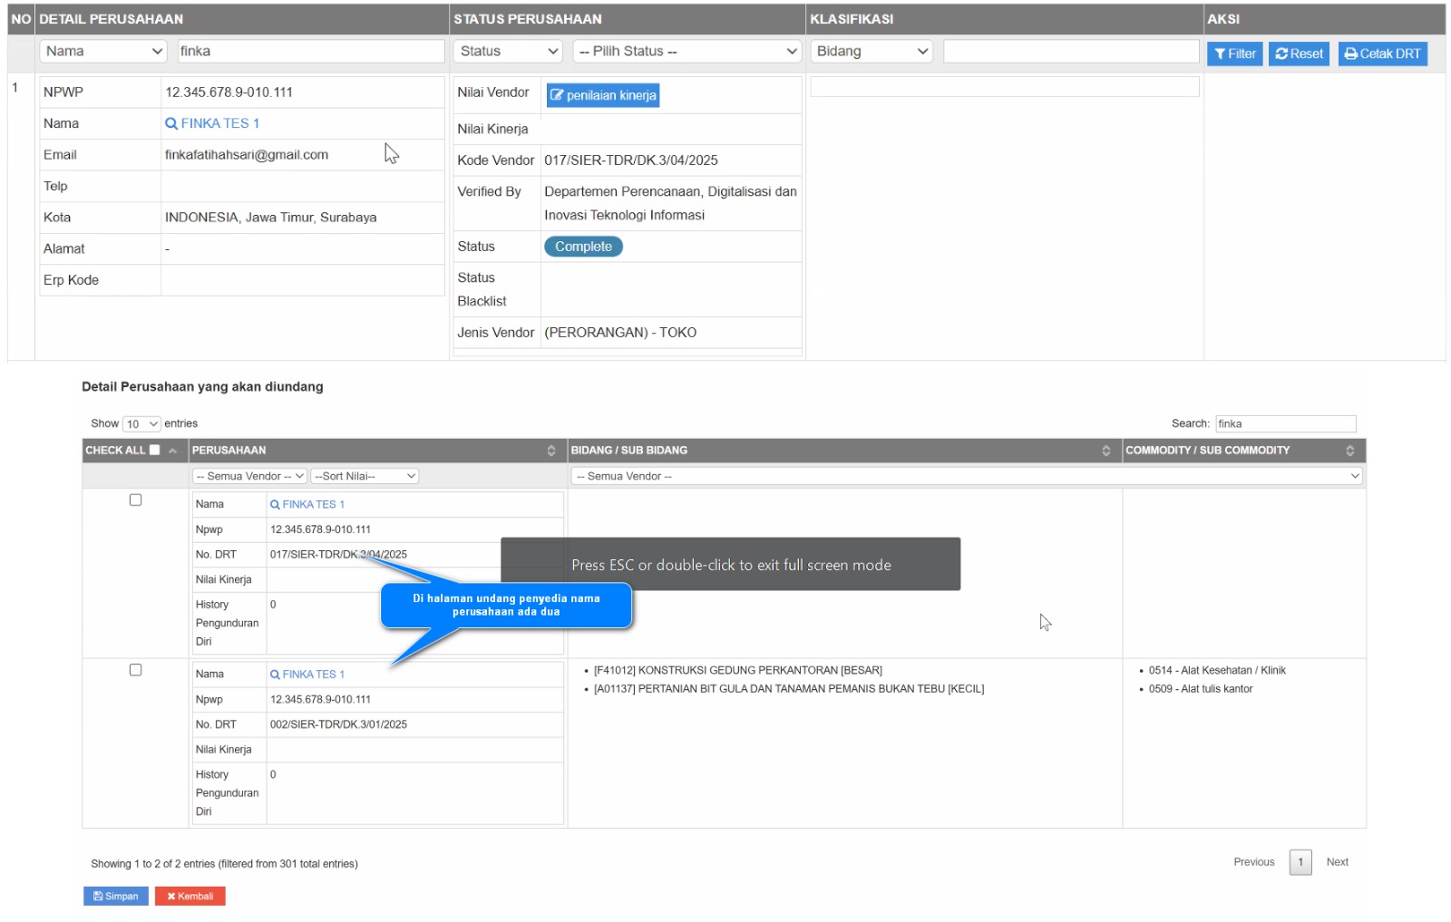Click the Reset refresh button
Screen dimensions: 1451x922
tap(1299, 53)
